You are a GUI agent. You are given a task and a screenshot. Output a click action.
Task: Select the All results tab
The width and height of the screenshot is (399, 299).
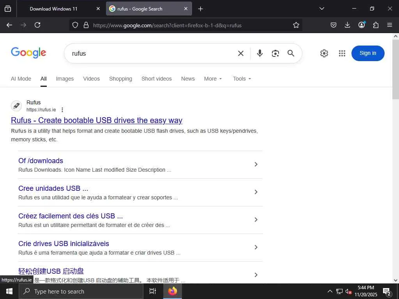tap(44, 79)
